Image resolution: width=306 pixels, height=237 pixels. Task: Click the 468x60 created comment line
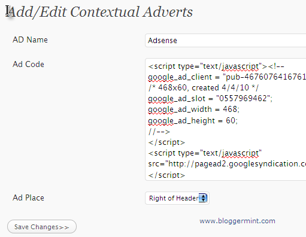click(x=204, y=87)
